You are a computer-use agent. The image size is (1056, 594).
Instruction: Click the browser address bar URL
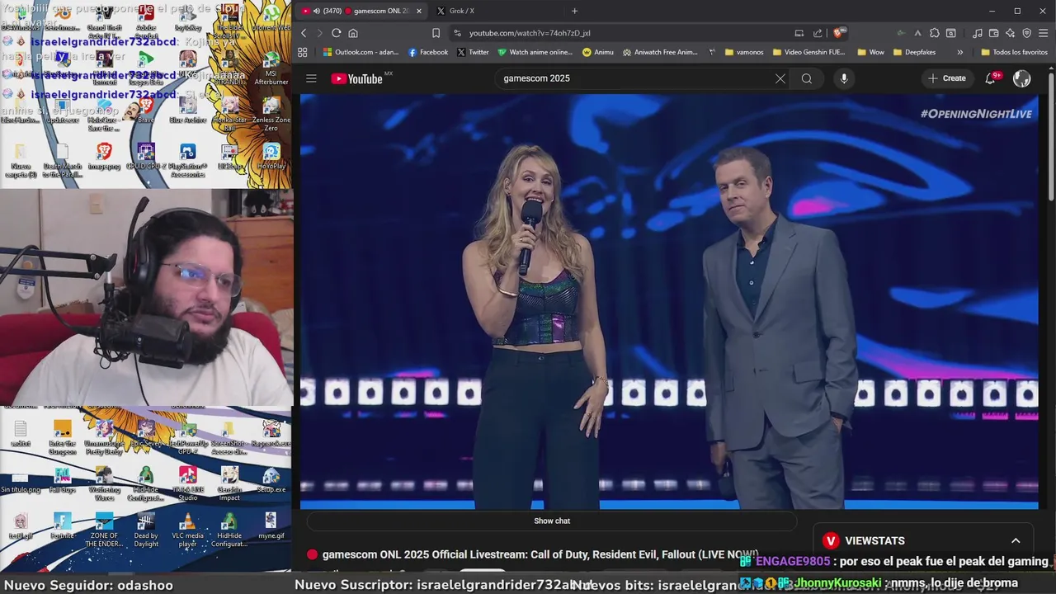pyautogui.click(x=530, y=33)
